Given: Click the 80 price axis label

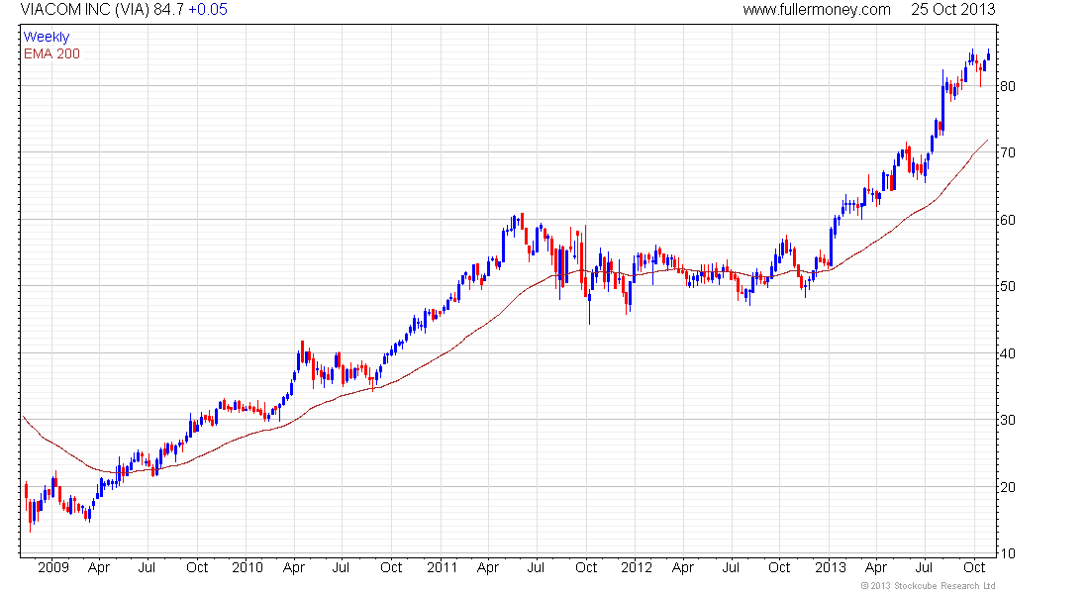Looking at the screenshot, I should [x=1007, y=86].
